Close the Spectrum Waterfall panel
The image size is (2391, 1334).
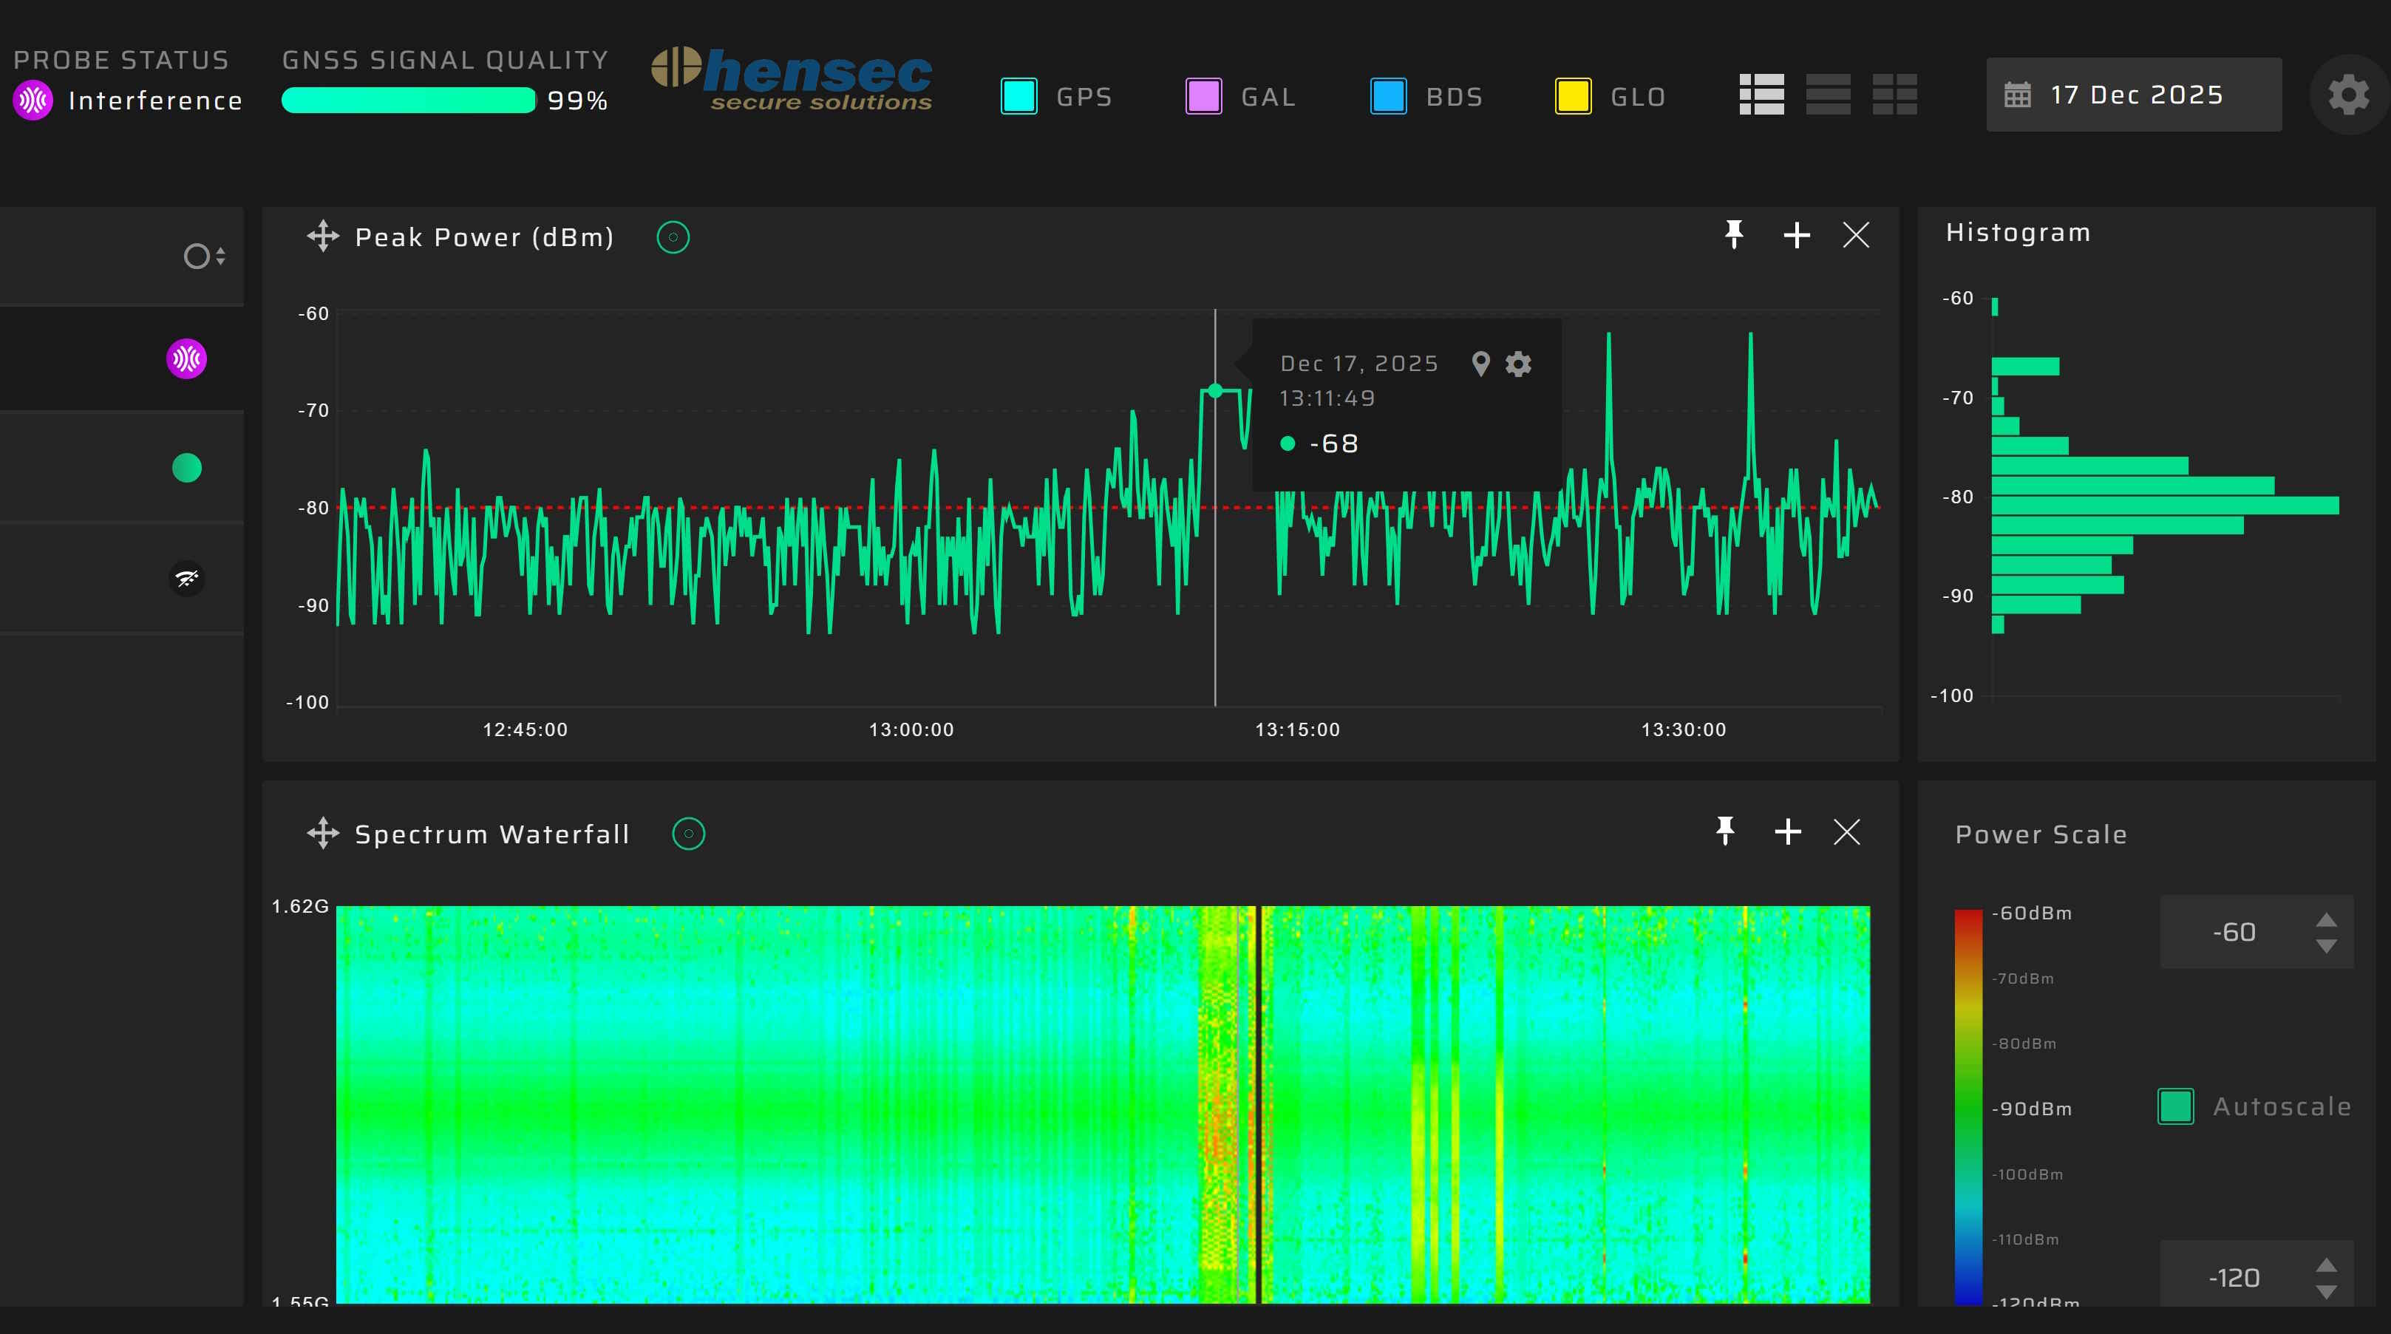click(1846, 831)
